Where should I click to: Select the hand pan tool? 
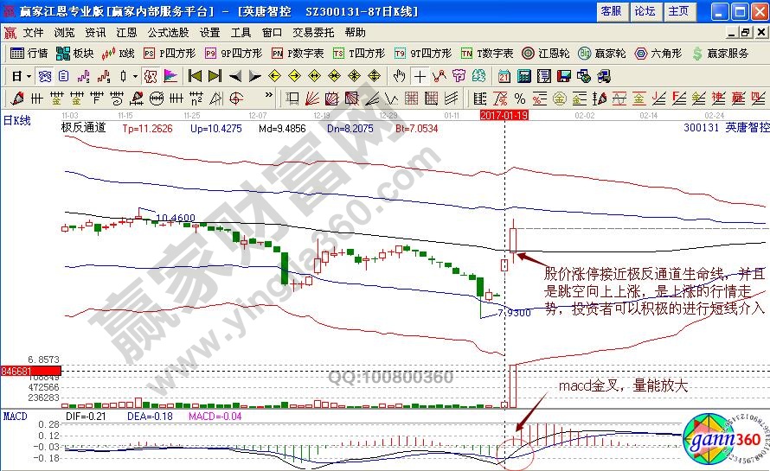(x=399, y=76)
